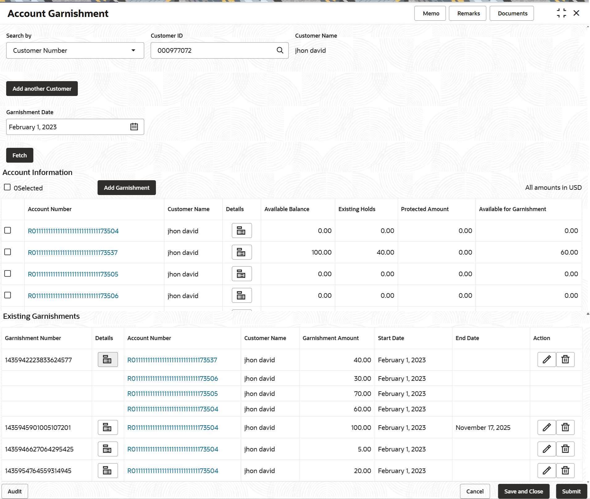Open the Remarks panel
The height and width of the screenshot is (499, 590).
(467, 13)
